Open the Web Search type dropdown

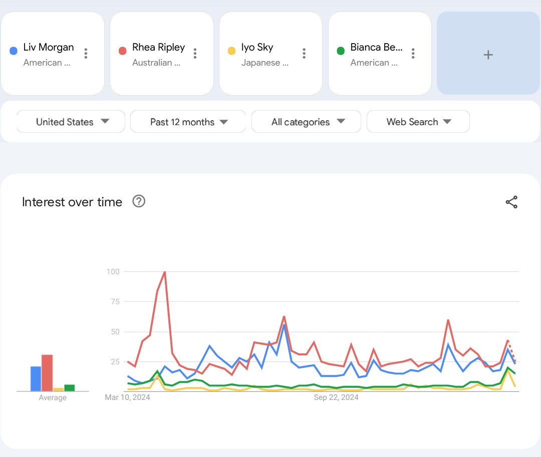418,122
